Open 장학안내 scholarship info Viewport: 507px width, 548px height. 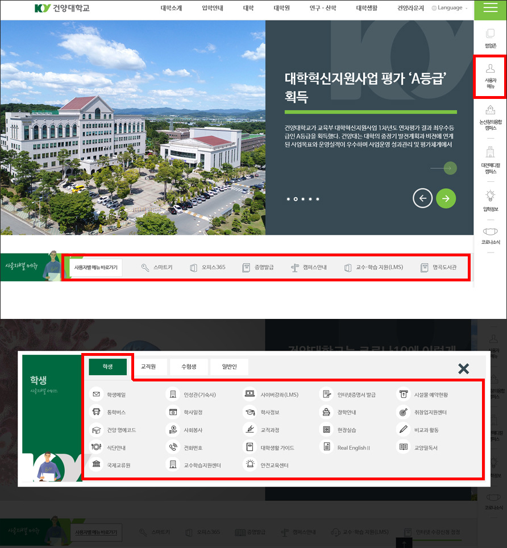(x=326, y=412)
